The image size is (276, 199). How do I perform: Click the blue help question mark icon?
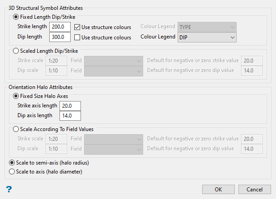pyautogui.click(x=8, y=189)
